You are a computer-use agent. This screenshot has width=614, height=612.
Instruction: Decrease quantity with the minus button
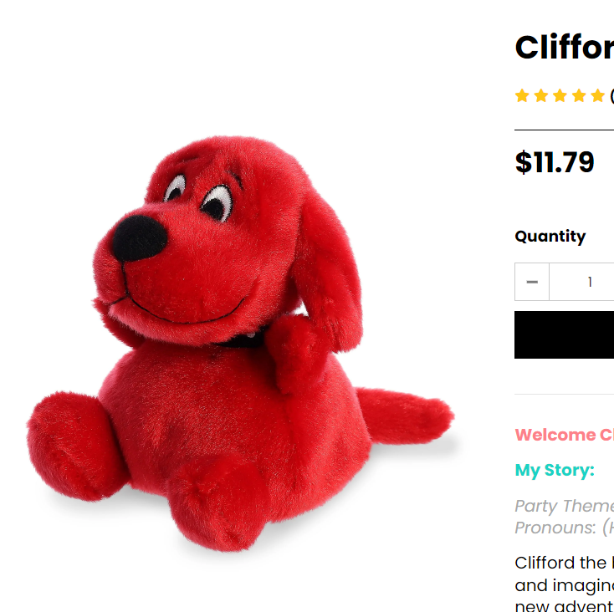(x=532, y=282)
